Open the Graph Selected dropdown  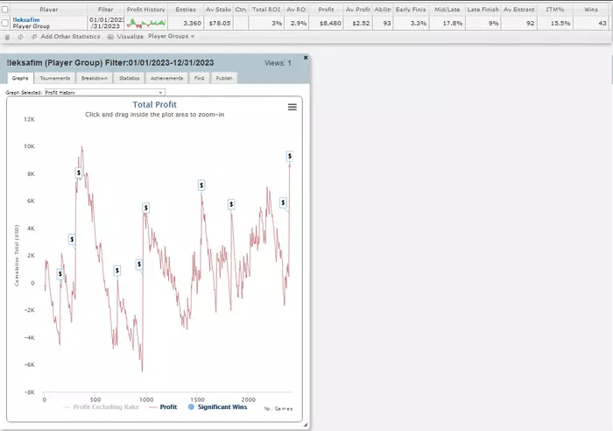105,92
